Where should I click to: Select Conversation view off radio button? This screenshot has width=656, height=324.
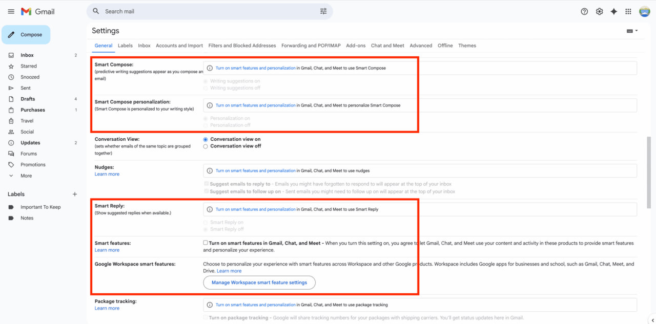[x=206, y=146]
